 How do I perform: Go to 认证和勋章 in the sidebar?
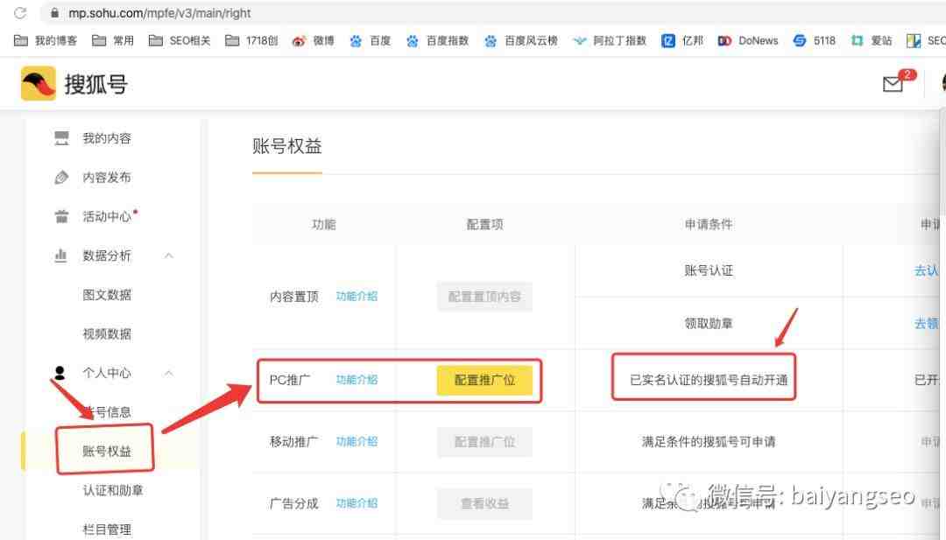tap(113, 490)
